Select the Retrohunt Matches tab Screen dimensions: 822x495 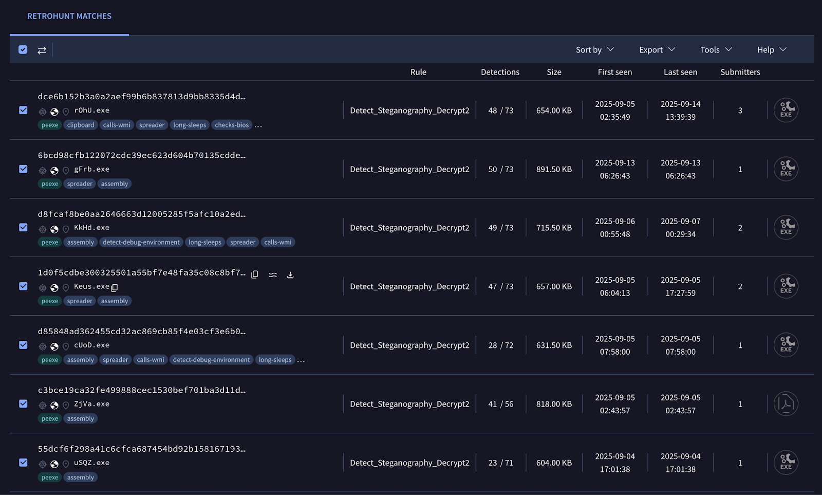[69, 16]
